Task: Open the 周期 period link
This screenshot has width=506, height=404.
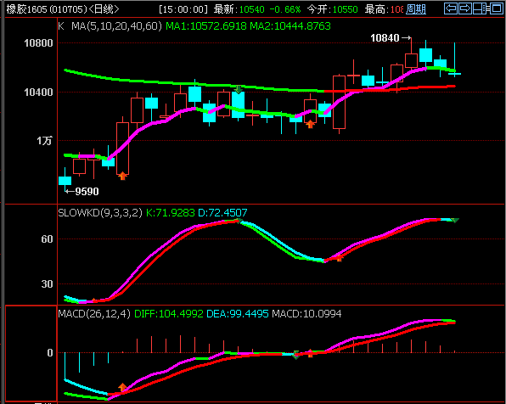Action: (416, 9)
